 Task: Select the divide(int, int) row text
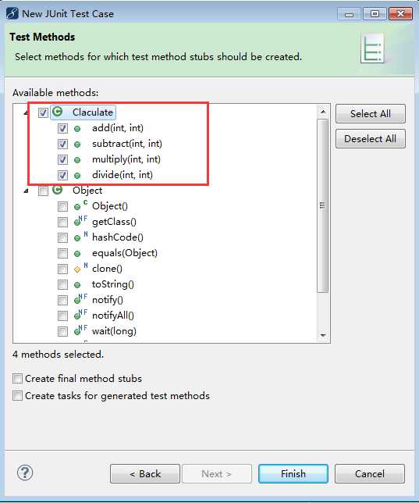[x=123, y=175]
